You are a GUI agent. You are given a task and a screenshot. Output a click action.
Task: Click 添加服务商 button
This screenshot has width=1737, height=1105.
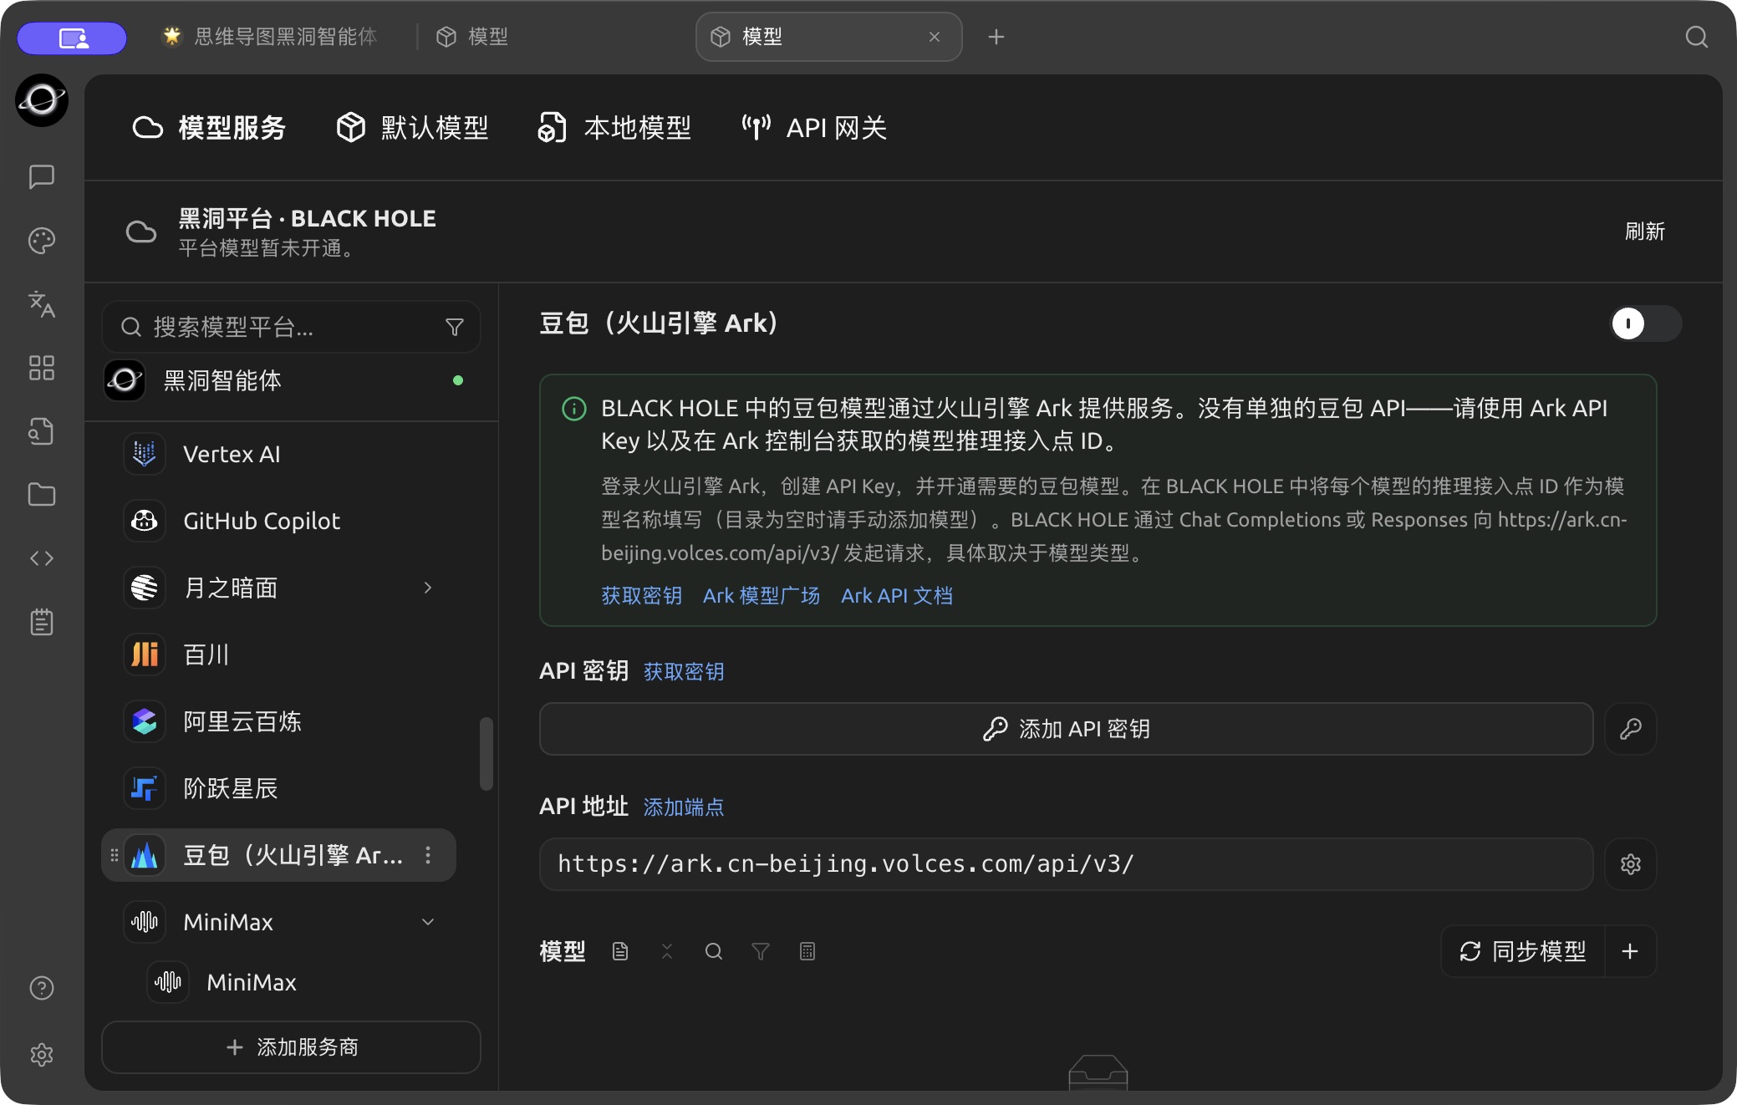pyautogui.click(x=291, y=1047)
